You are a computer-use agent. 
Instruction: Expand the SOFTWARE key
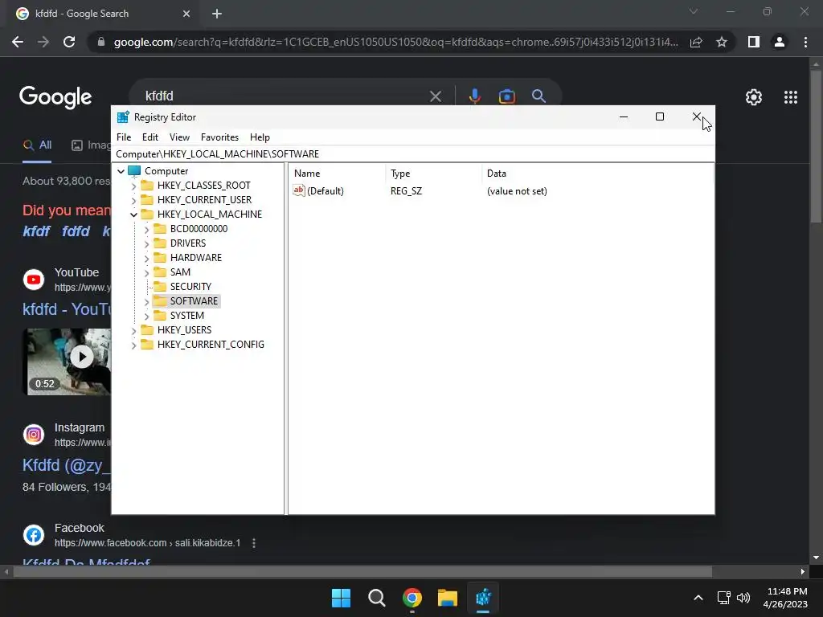pyautogui.click(x=146, y=301)
